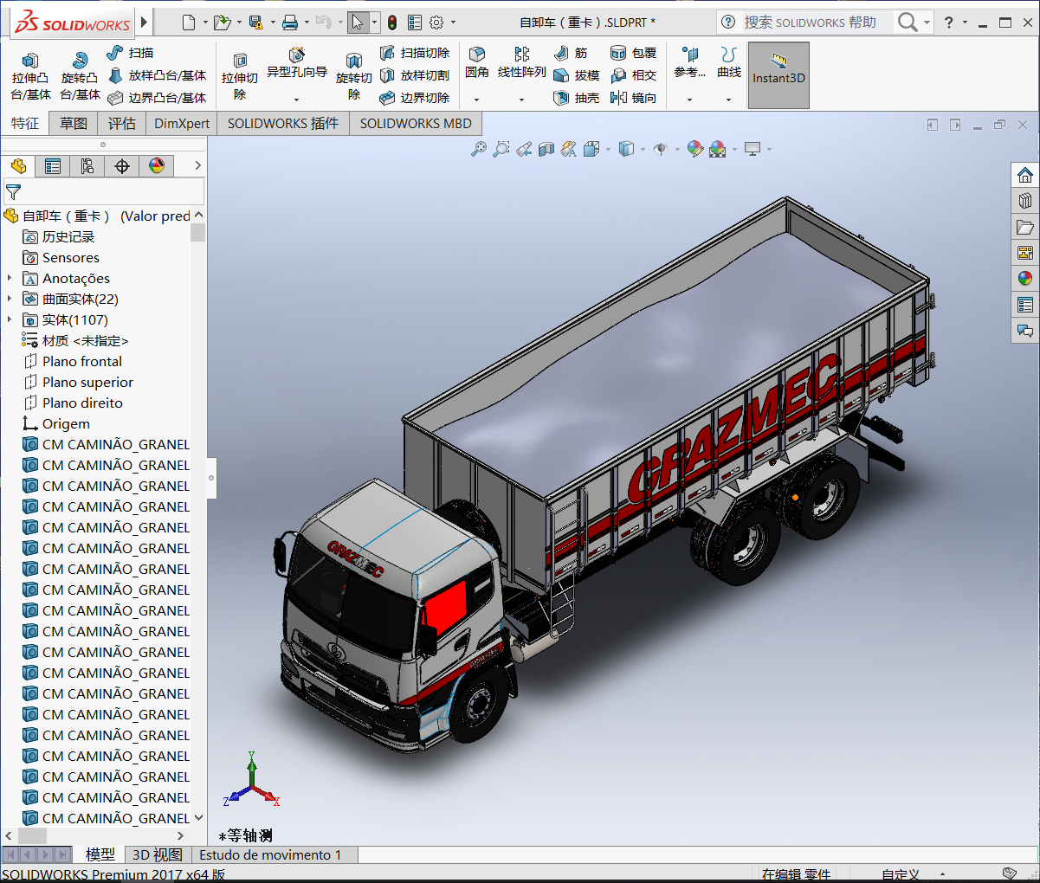Select the Intersect (相交) feature
This screenshot has width=1040, height=883.
pyautogui.click(x=633, y=75)
